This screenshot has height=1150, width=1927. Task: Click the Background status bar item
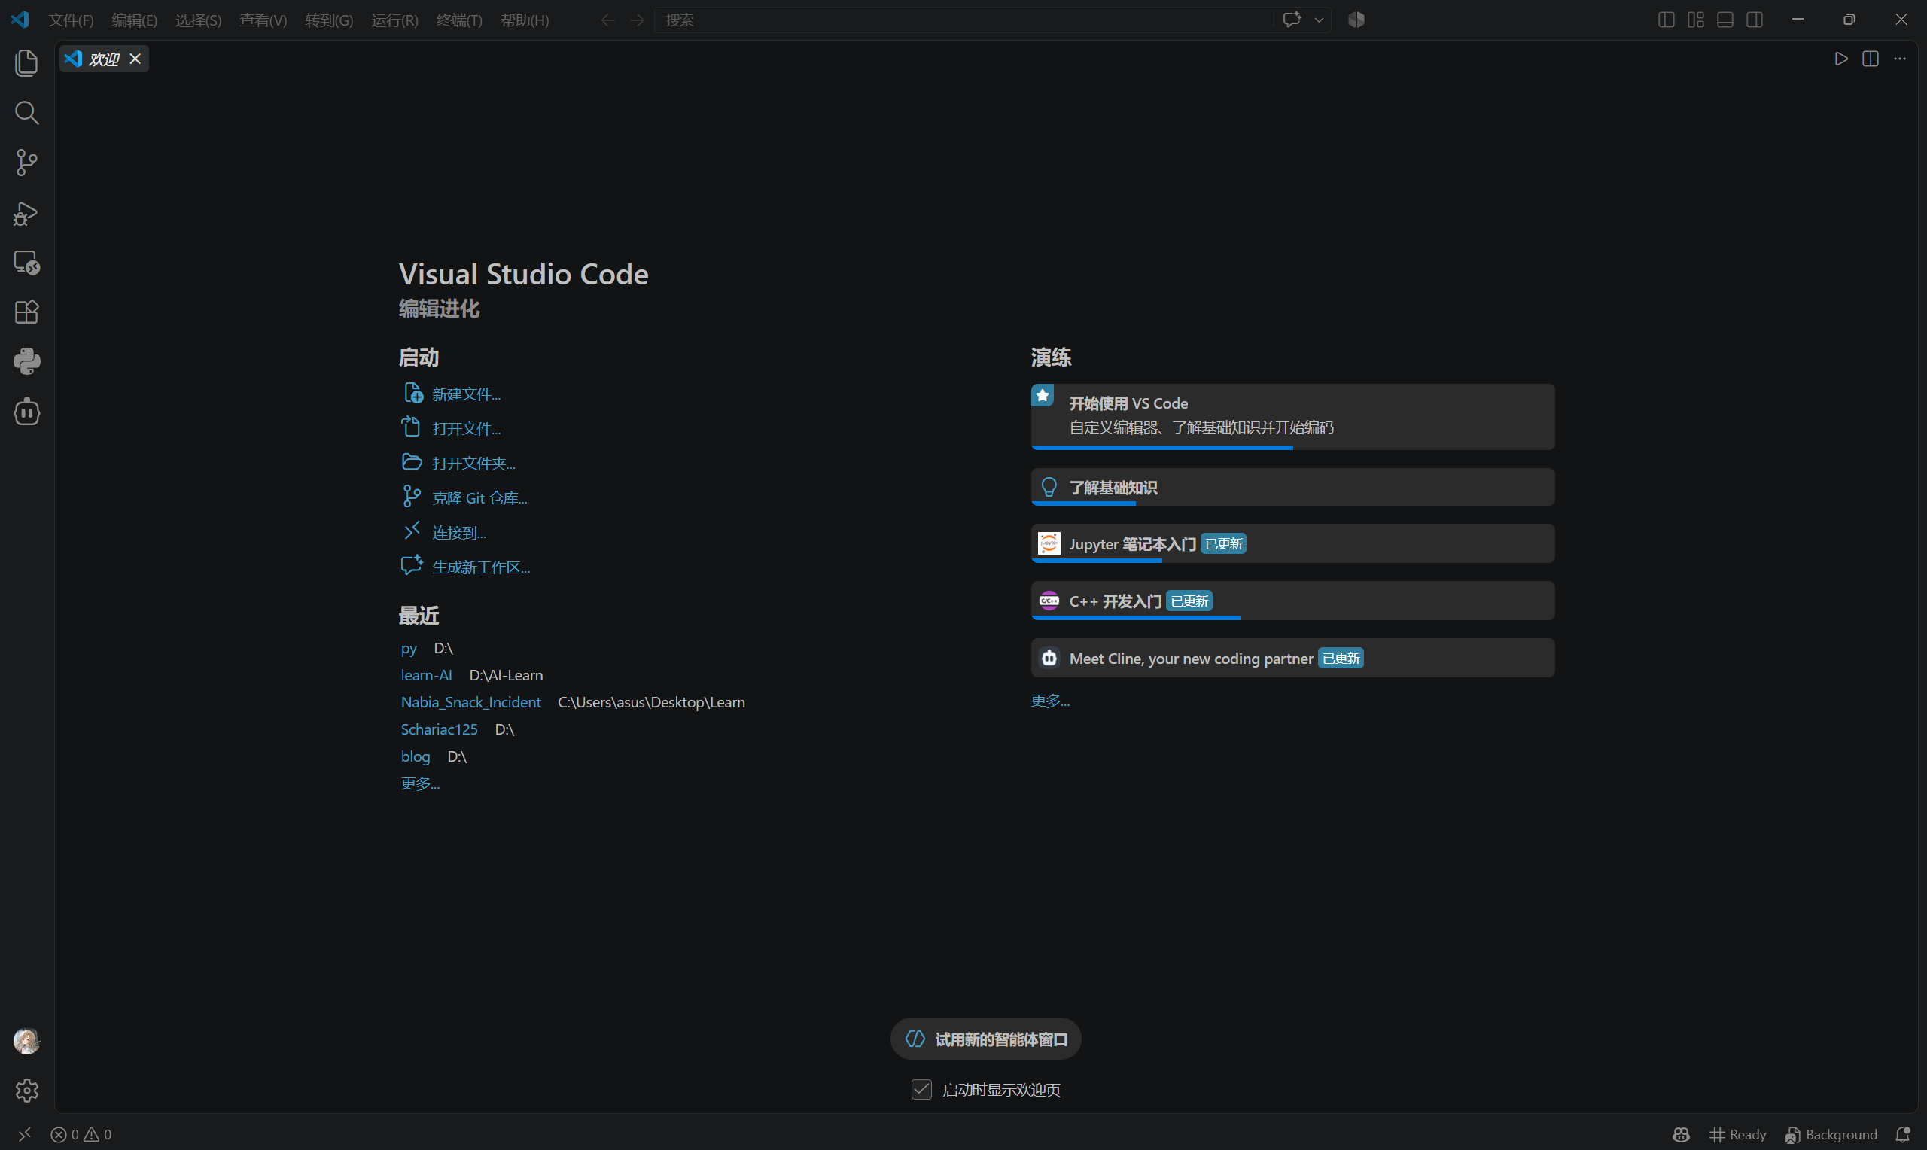click(1831, 1134)
